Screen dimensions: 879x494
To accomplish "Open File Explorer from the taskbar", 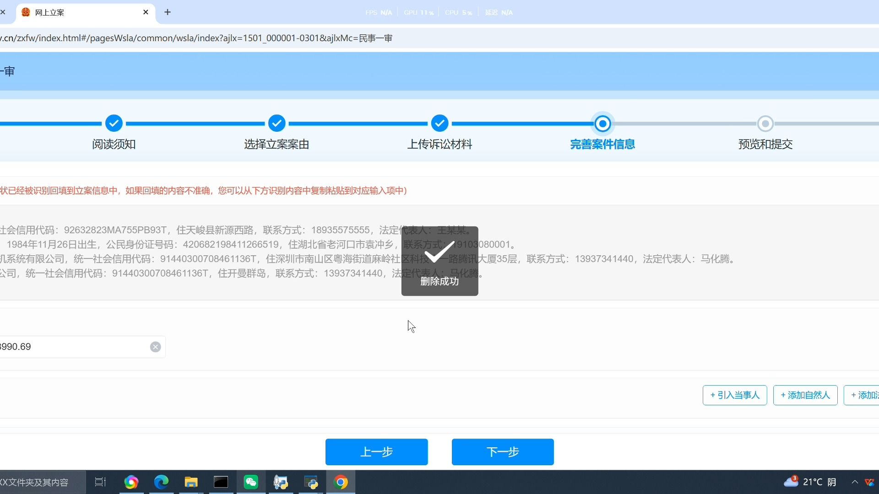I will (191, 482).
